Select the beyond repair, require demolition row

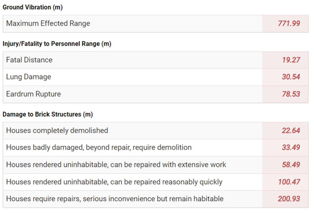[99, 147]
